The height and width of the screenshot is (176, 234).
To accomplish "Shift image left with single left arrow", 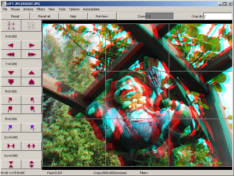I will point(11,45).
